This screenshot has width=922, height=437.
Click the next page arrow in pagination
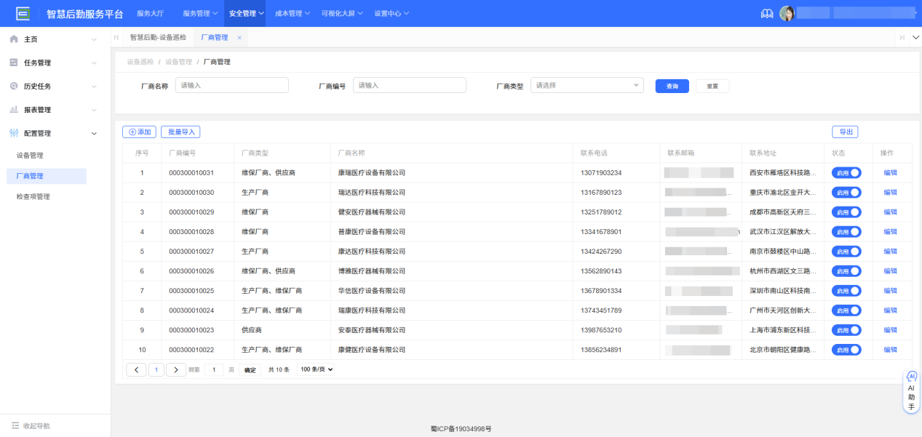175,369
